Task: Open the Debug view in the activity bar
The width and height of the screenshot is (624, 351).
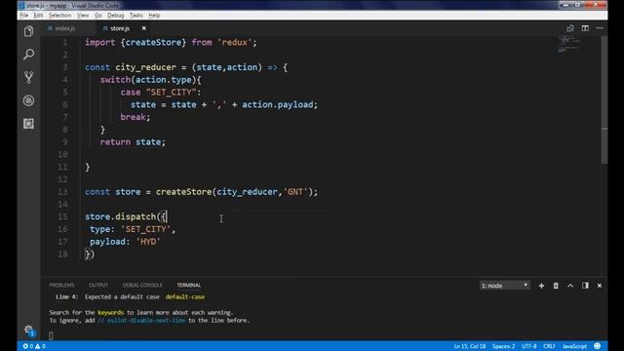Action: 28,100
